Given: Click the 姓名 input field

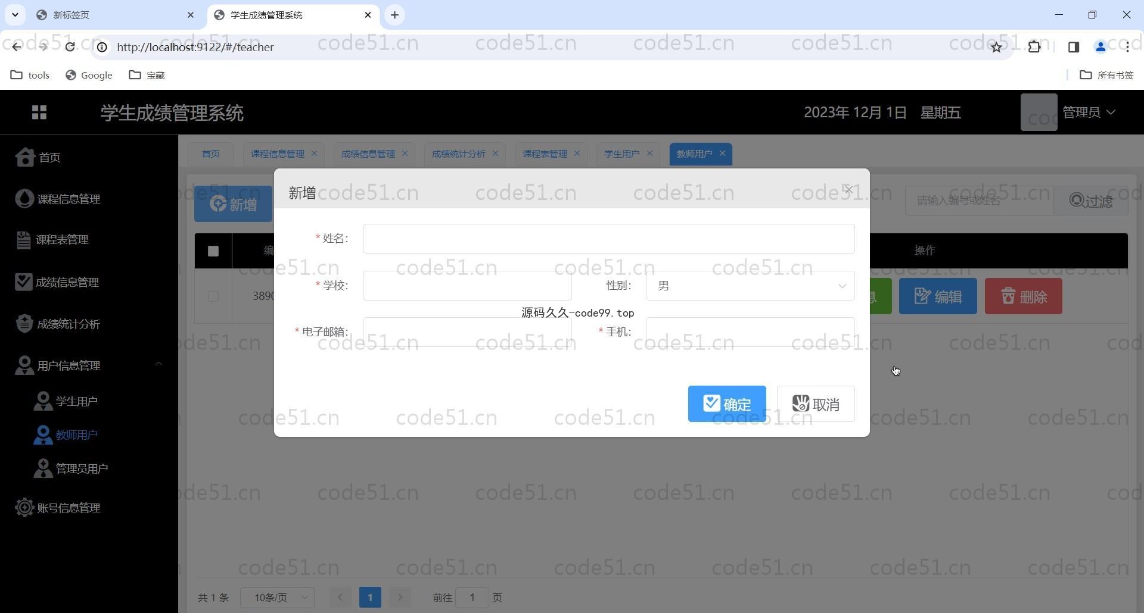Looking at the screenshot, I should point(609,239).
